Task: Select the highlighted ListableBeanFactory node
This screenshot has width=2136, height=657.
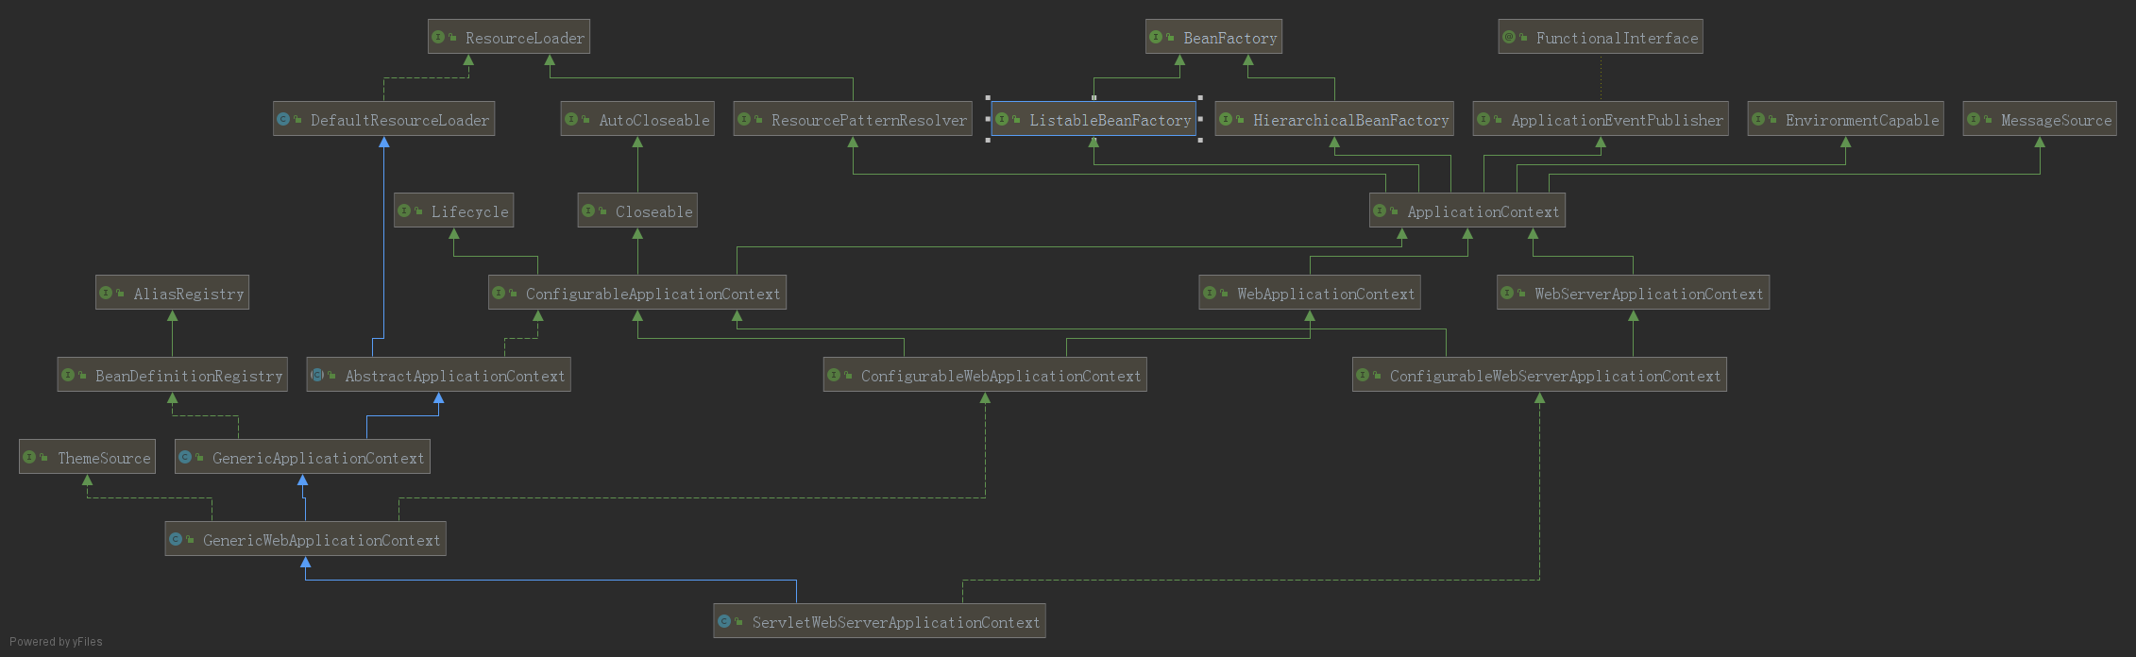Action: click(x=1093, y=119)
